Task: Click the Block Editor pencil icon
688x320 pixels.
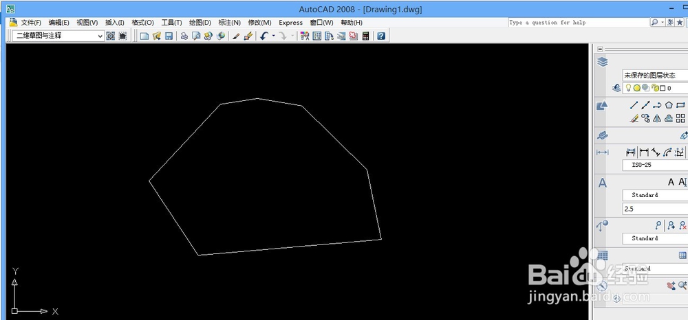Action: click(x=248, y=36)
